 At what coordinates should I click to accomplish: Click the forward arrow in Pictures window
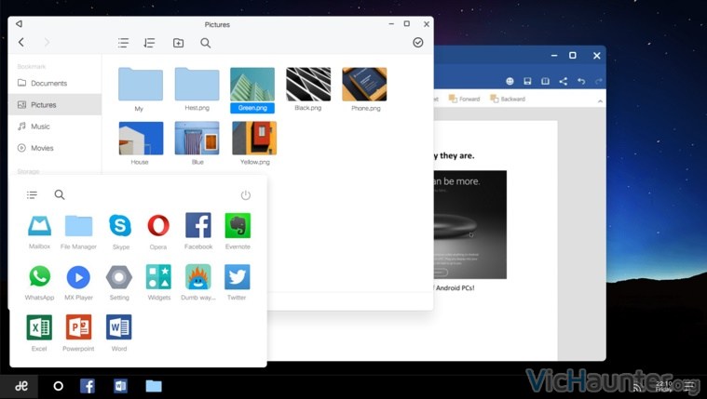point(47,43)
